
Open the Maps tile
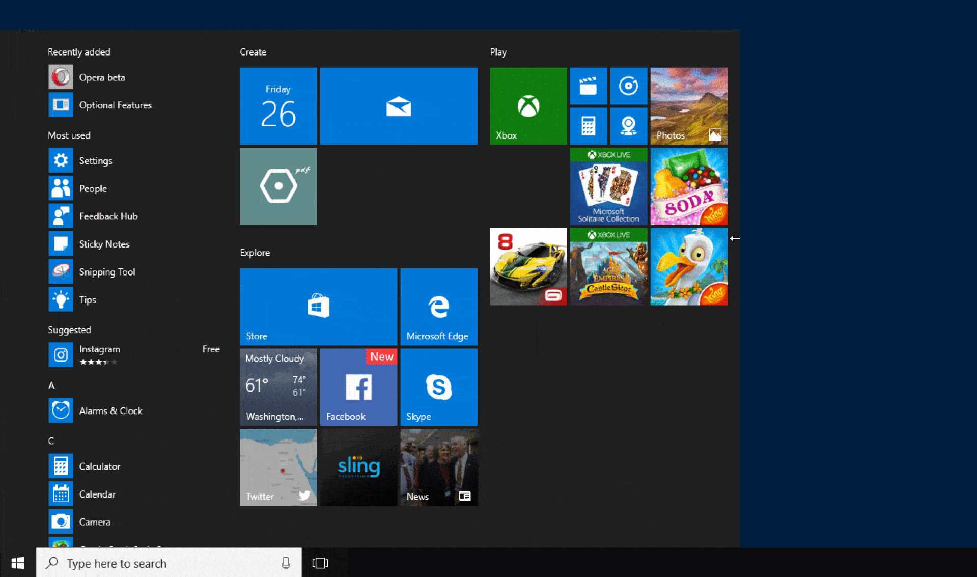[x=628, y=126]
